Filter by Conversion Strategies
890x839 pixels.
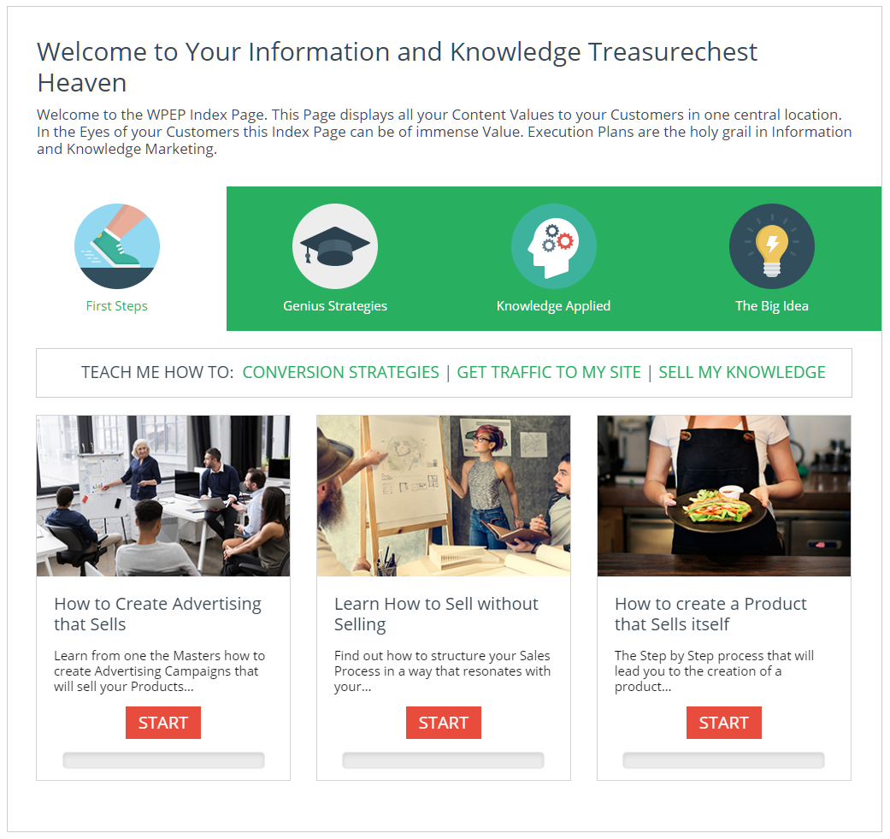coord(340,372)
